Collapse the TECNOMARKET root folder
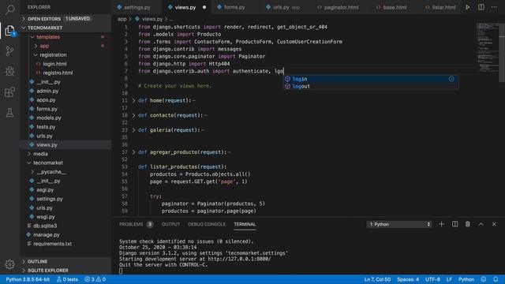505x284 pixels. (66, 28)
